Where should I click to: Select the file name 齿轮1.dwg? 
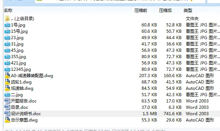21,82
